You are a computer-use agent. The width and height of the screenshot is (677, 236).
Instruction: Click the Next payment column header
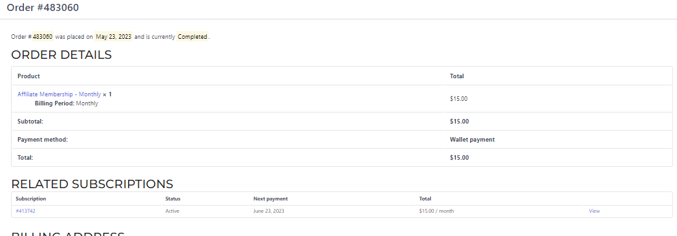click(270, 199)
